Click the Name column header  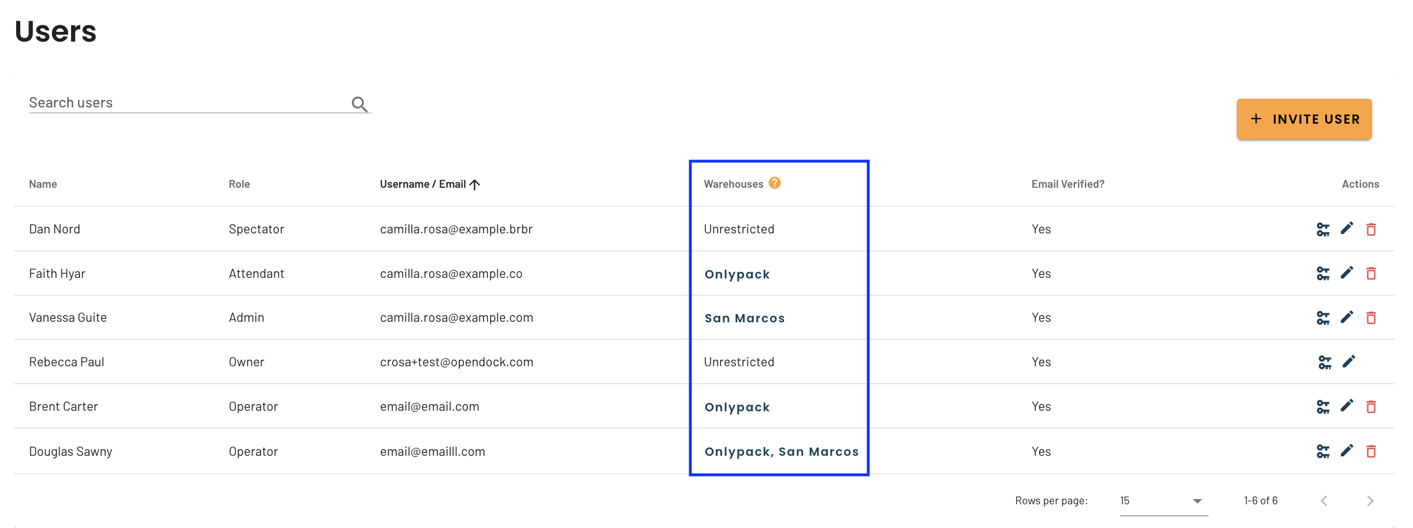pos(43,184)
